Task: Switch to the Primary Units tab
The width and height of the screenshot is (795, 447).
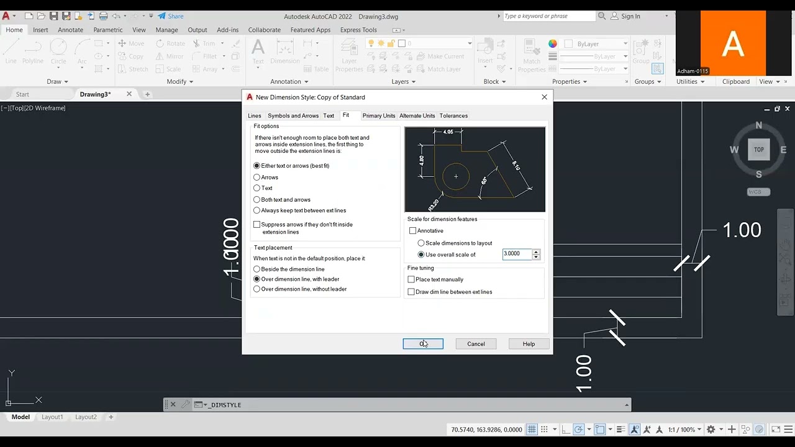Action: tap(379, 116)
